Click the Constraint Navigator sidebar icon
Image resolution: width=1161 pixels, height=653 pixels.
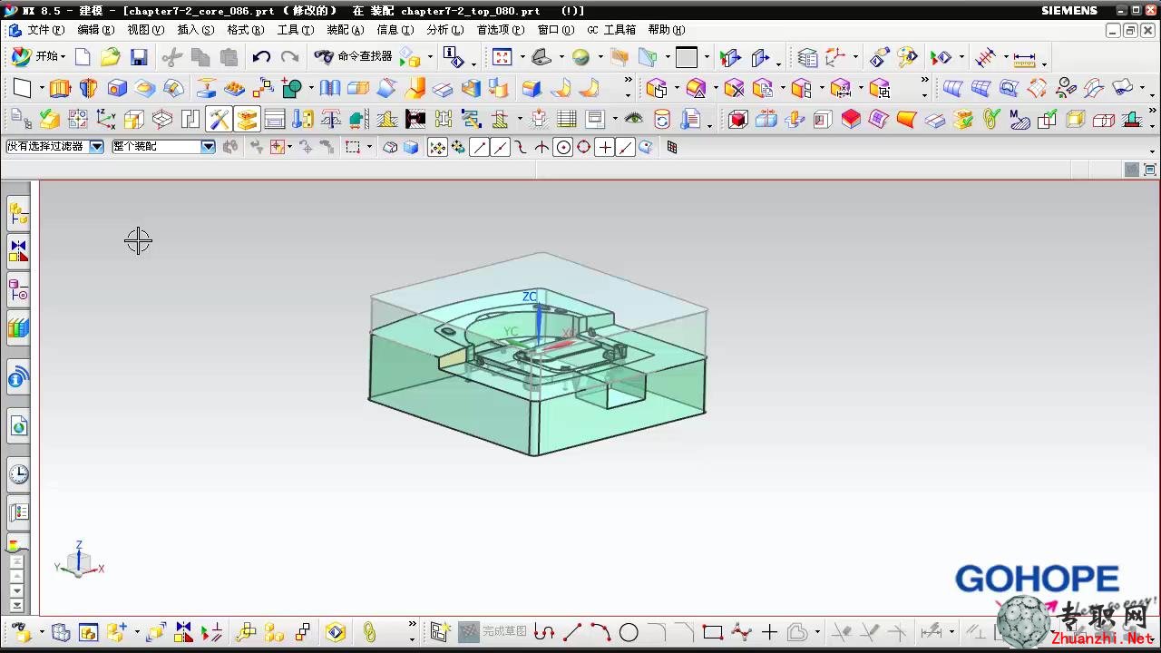tap(18, 251)
